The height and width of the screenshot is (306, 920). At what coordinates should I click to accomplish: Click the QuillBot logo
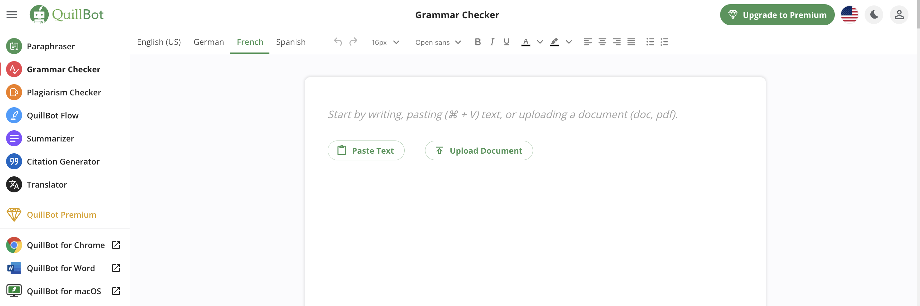click(66, 15)
